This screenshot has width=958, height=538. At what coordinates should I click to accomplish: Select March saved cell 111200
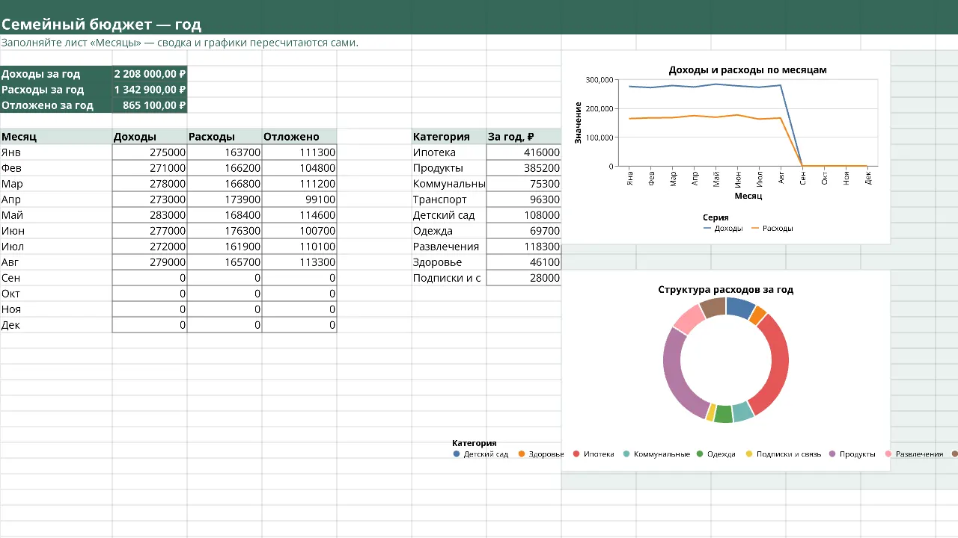coord(299,184)
